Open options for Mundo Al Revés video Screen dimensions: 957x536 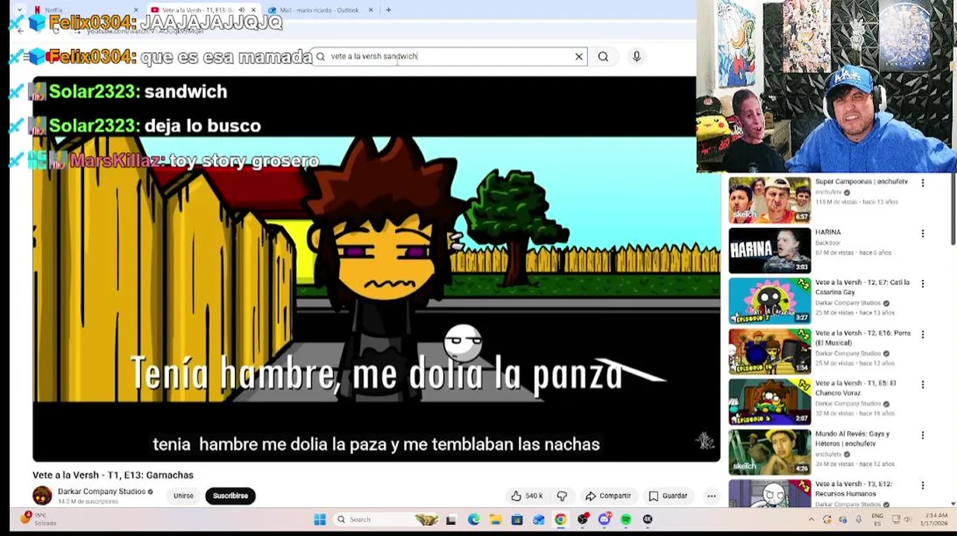pos(923,435)
